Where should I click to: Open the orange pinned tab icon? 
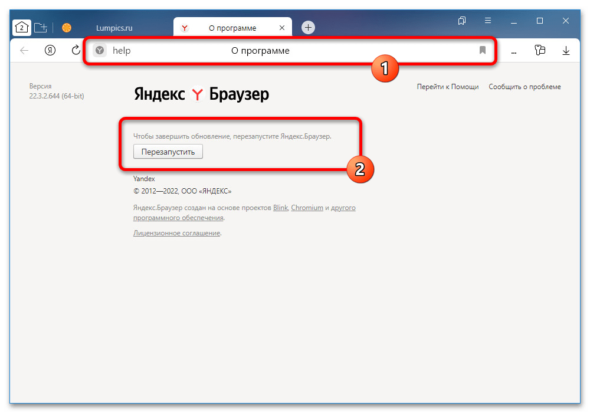pyautogui.click(x=67, y=28)
